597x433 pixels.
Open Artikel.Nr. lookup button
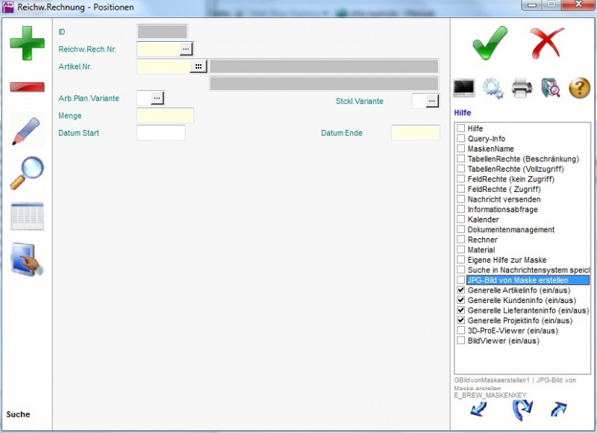[198, 66]
